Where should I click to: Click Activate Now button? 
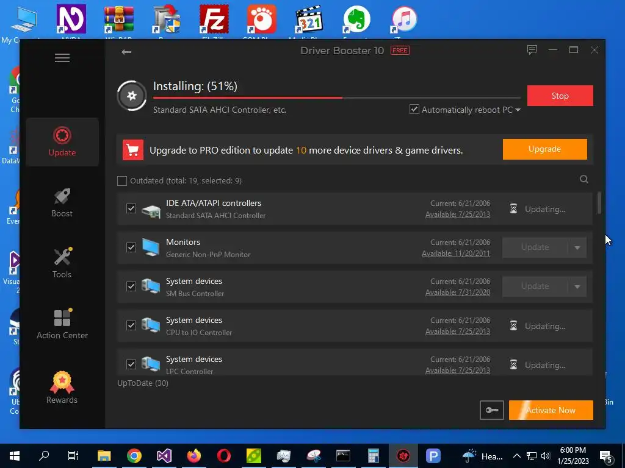(x=551, y=410)
